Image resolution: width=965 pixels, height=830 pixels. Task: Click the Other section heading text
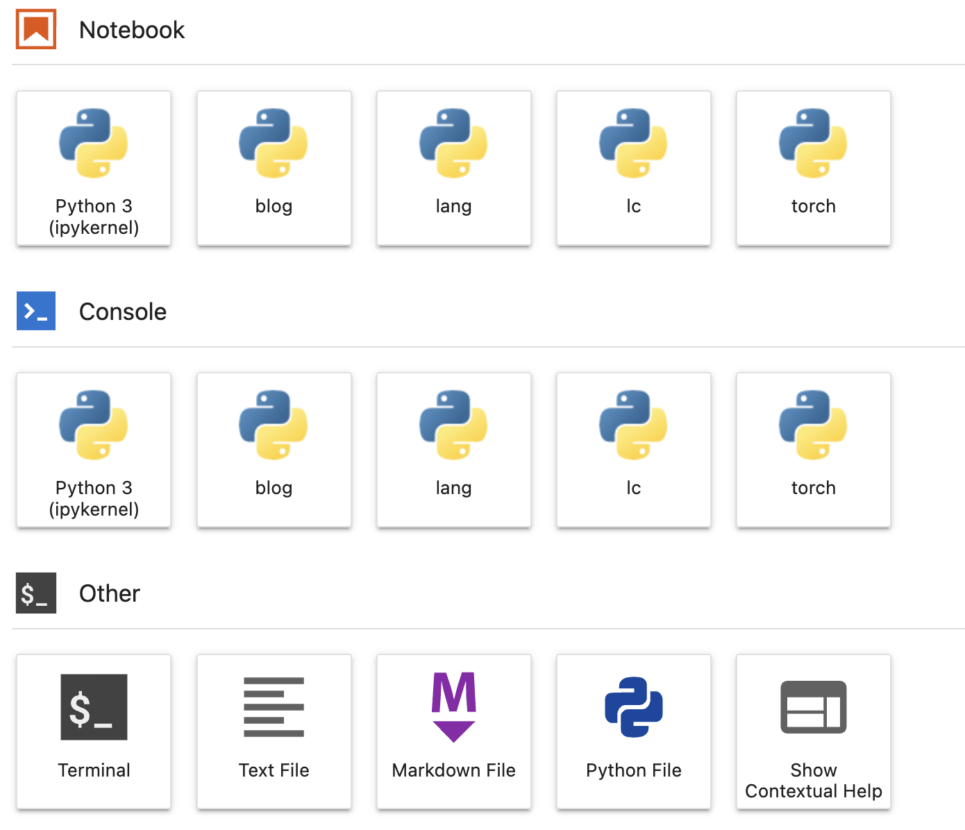click(110, 593)
